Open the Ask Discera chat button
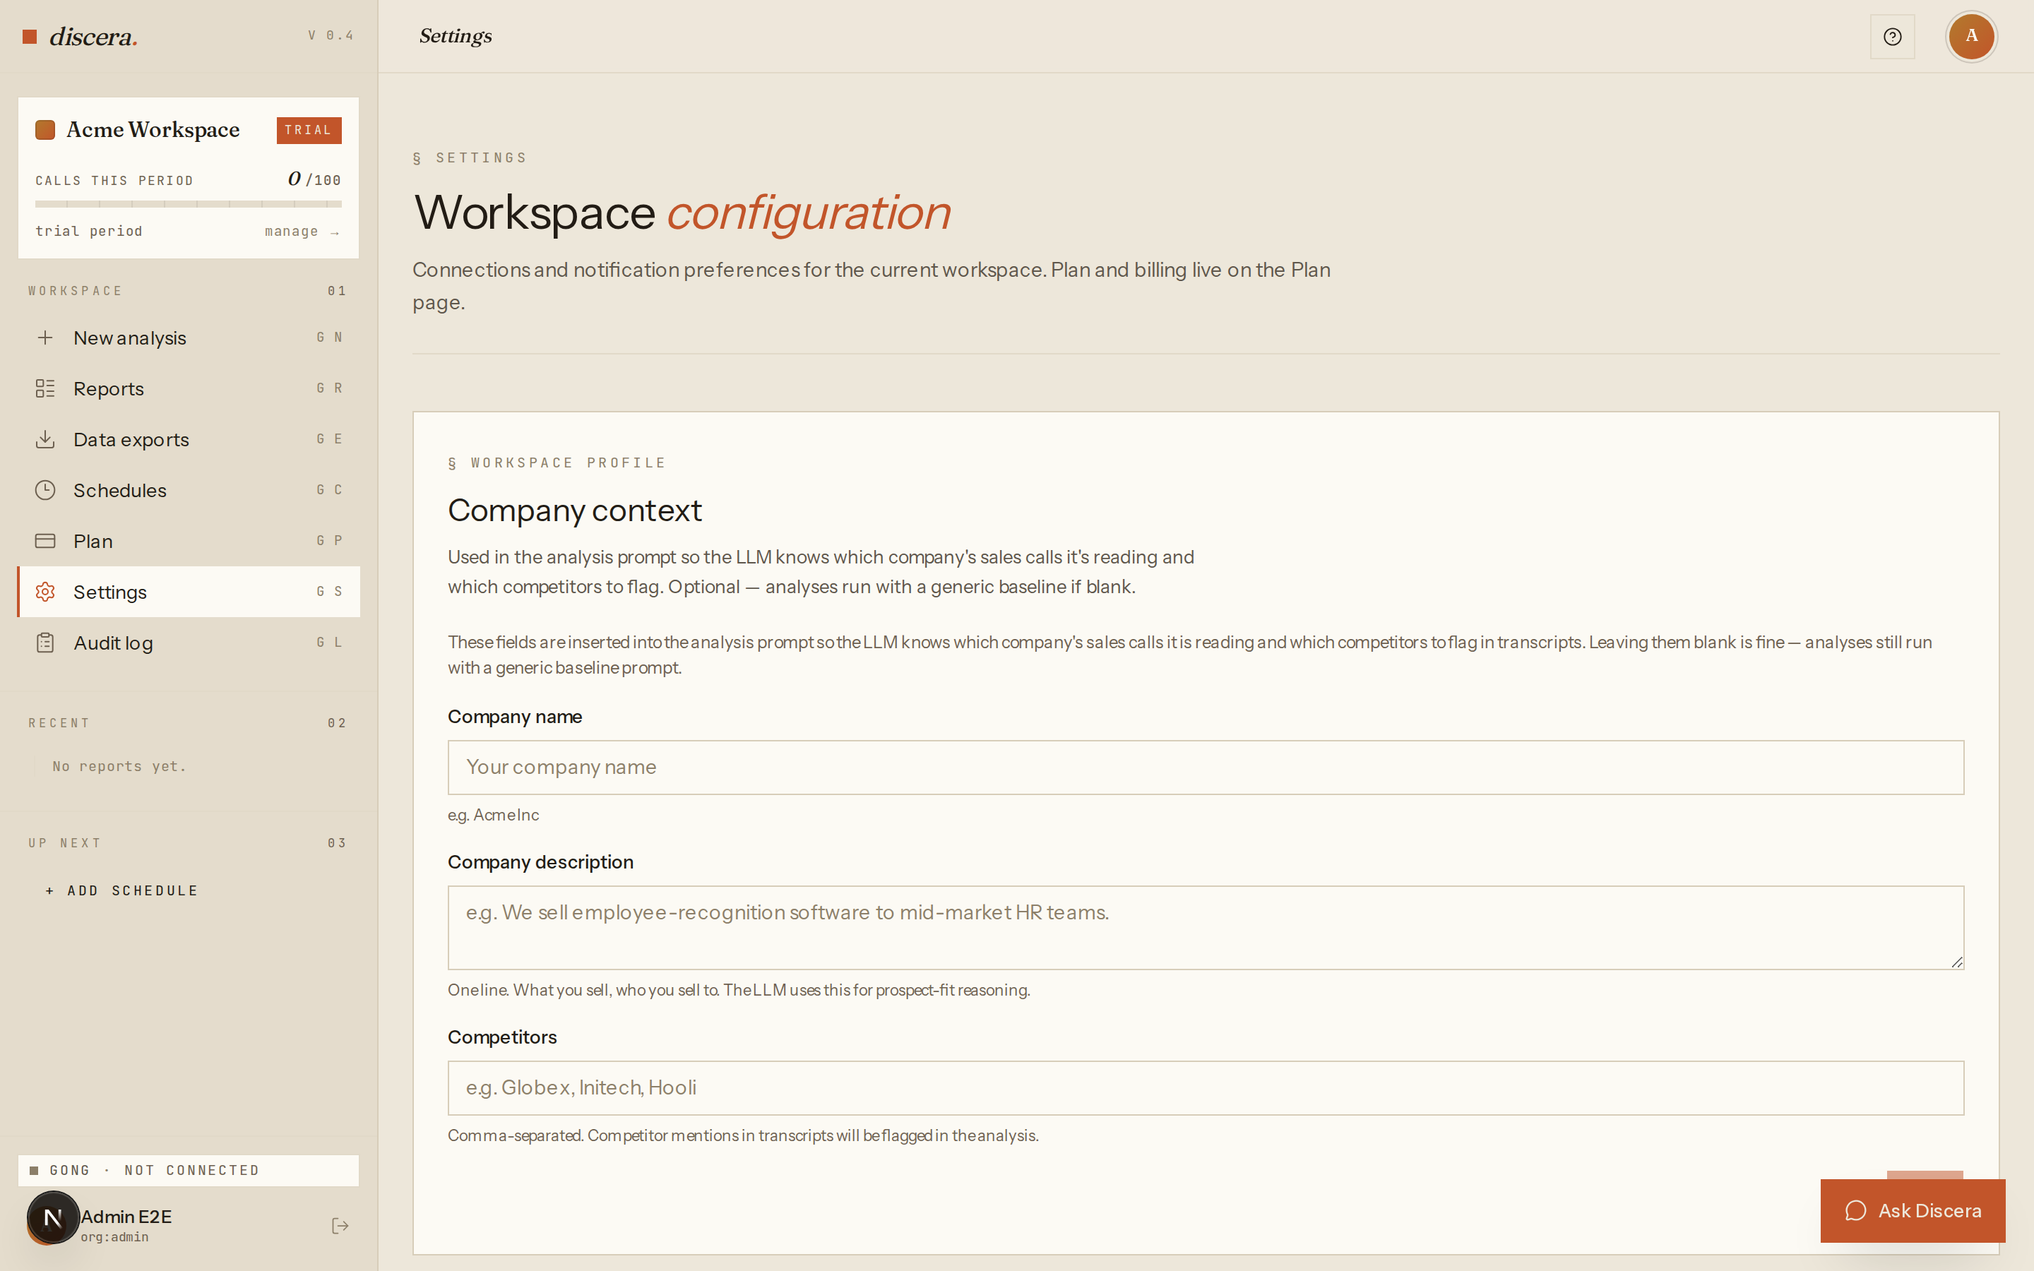Viewport: 2034px width, 1271px height. tap(1912, 1210)
